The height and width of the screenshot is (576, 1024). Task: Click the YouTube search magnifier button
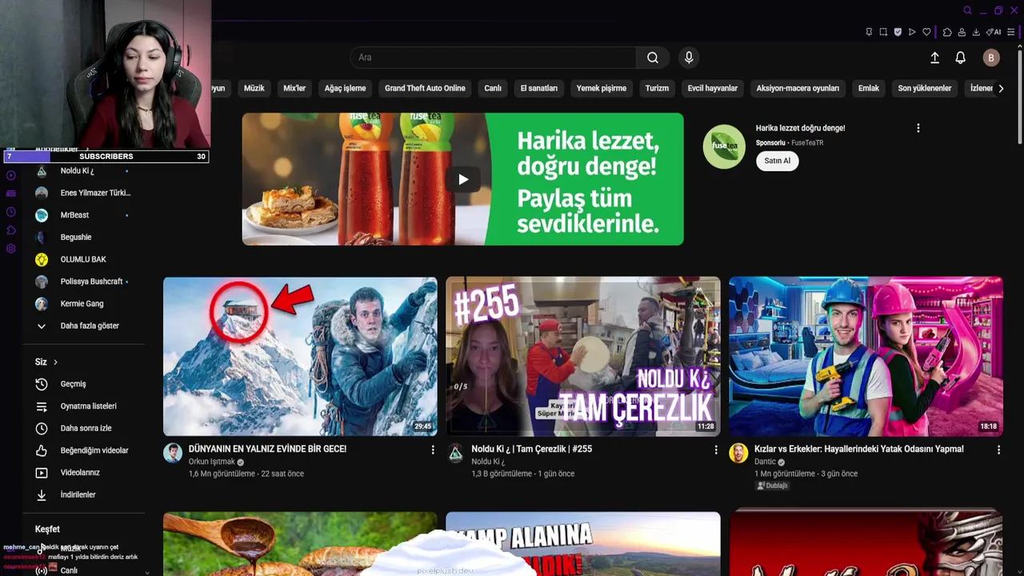(653, 58)
